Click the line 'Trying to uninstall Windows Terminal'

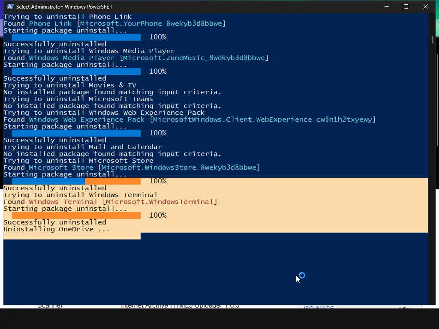[80, 195]
